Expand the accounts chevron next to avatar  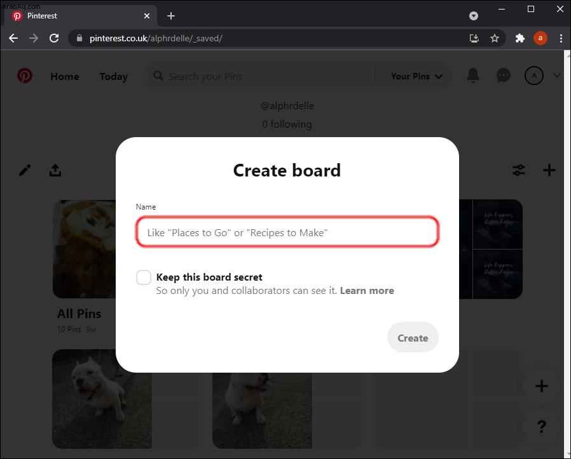[556, 76]
